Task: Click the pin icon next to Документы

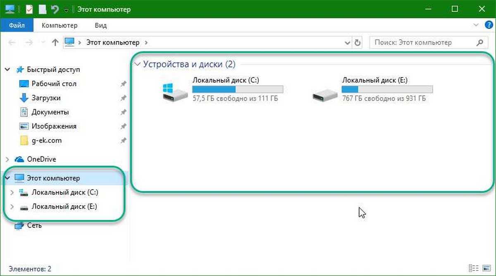Action: pyautogui.click(x=123, y=112)
